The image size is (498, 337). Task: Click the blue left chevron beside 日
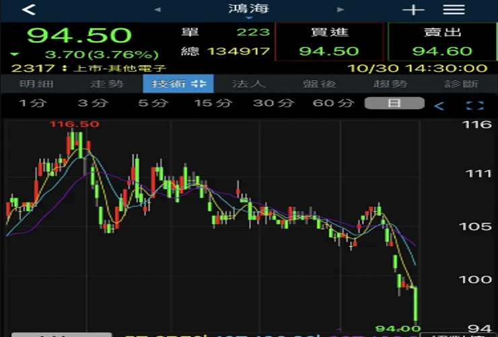439,106
